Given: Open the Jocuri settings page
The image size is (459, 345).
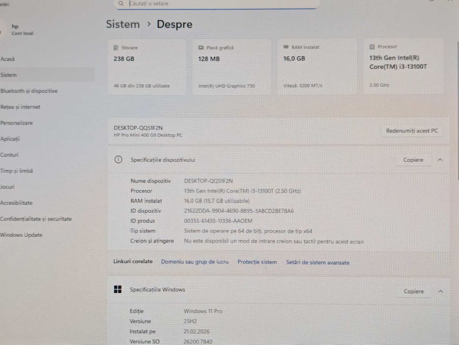Looking at the screenshot, I should pyautogui.click(x=7, y=187).
